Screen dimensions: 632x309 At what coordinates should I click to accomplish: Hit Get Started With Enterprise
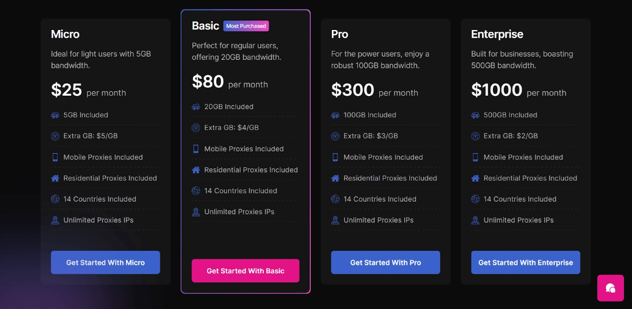pyautogui.click(x=526, y=262)
